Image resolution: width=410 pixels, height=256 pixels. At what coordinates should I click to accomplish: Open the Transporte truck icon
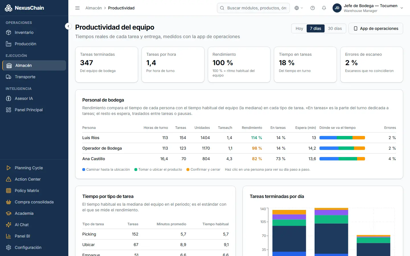[9, 77]
